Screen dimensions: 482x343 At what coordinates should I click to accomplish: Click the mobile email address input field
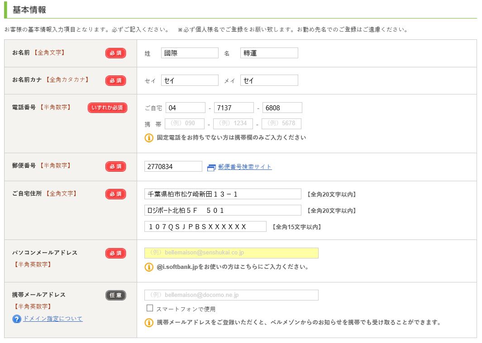231,295
